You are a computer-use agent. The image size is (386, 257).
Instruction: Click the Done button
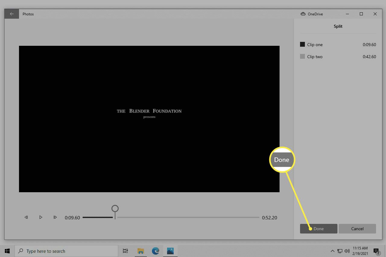(x=318, y=229)
